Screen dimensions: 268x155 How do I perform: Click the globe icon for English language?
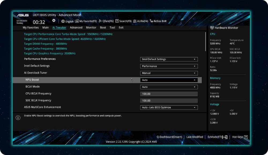coord(63,21)
